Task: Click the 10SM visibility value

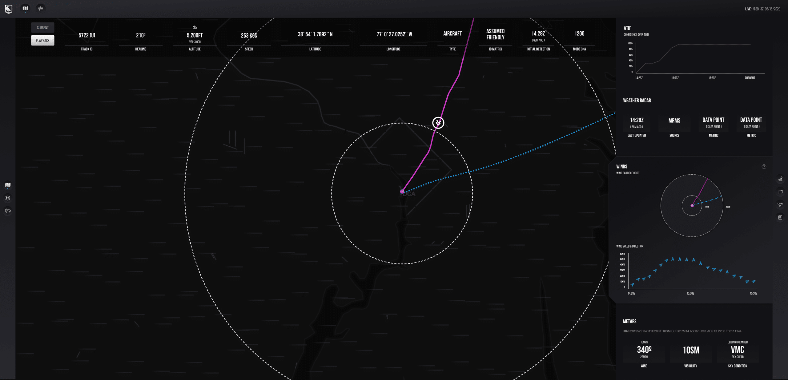Action: [x=691, y=350]
